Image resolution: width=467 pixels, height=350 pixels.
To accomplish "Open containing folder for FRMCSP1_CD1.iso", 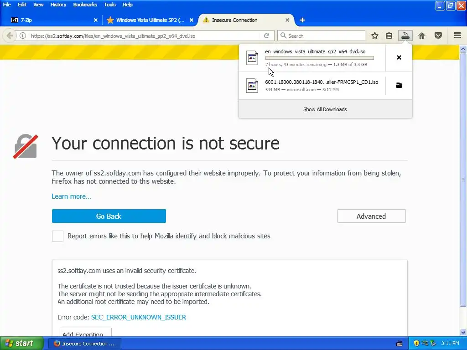I will (x=399, y=85).
